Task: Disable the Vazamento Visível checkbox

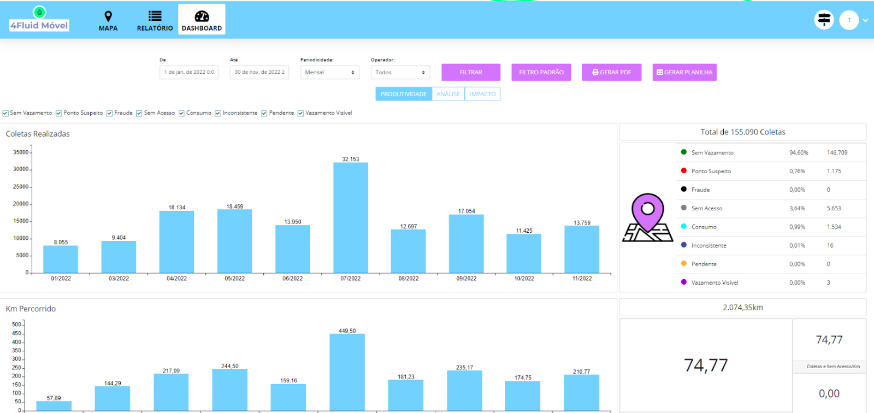Action: click(x=300, y=113)
